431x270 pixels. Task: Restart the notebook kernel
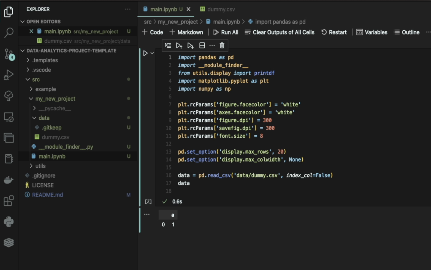[x=334, y=32]
